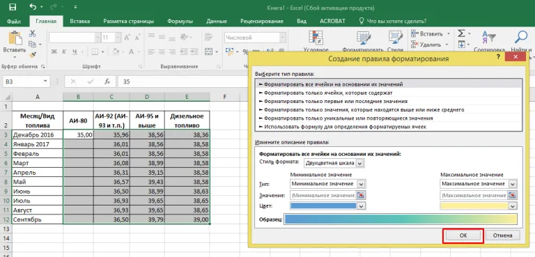
Task: Select 'Использовать формулу для определения форматируемых ячеек'
Action: click(x=389, y=127)
